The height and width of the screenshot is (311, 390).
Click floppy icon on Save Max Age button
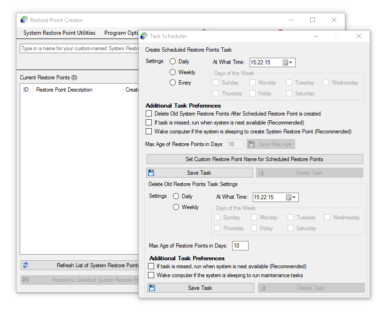(251, 144)
